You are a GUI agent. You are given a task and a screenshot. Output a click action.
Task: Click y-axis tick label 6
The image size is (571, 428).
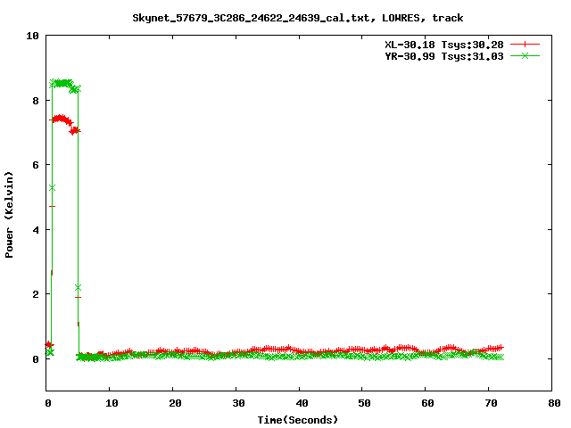pos(36,165)
